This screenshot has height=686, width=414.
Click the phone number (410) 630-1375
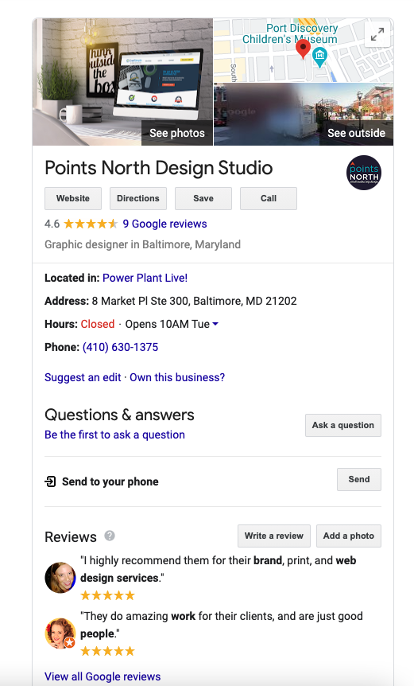tap(120, 347)
